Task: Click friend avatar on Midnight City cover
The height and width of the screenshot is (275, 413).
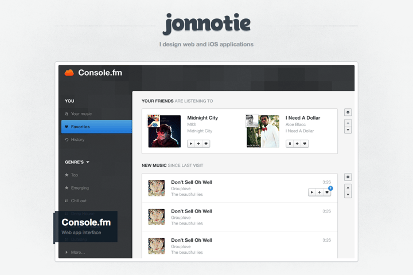Action: pyautogui.click(x=154, y=121)
